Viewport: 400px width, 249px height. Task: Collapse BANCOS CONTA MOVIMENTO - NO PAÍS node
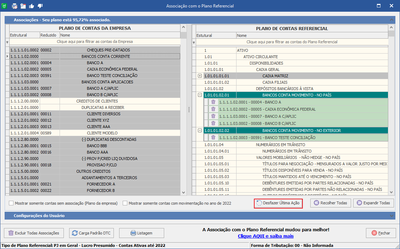200,95
